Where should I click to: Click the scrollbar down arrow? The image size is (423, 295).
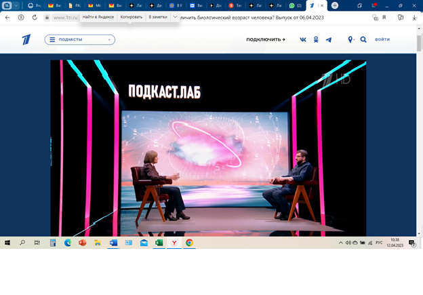click(419, 233)
